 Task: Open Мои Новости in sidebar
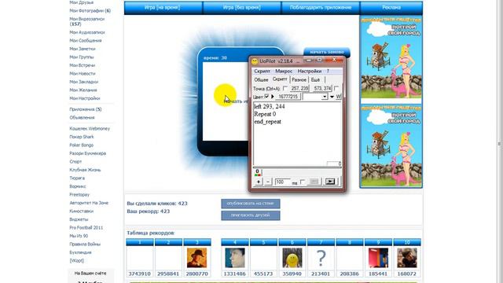point(83,73)
